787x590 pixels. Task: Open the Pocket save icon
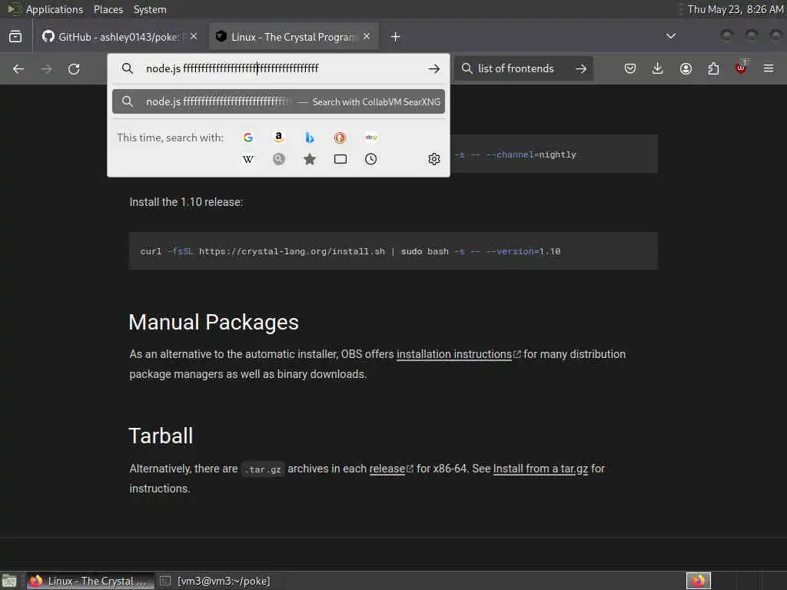click(630, 68)
